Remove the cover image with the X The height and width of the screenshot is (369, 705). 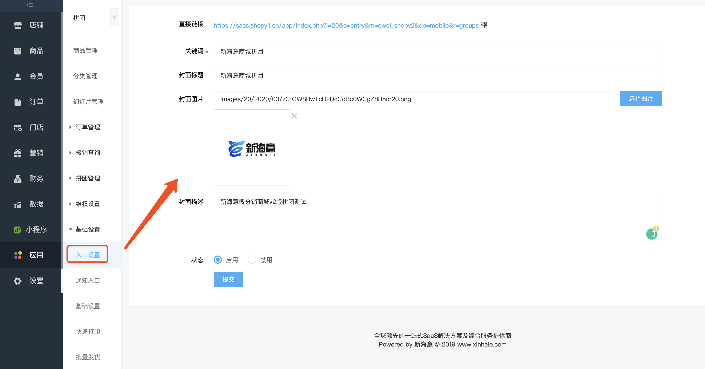(x=294, y=116)
